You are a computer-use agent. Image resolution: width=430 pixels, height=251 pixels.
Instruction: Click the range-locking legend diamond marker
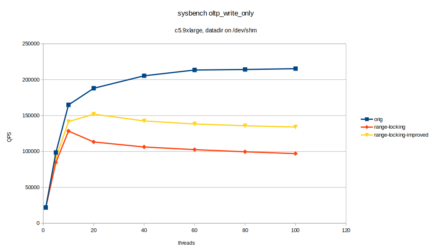(366, 127)
